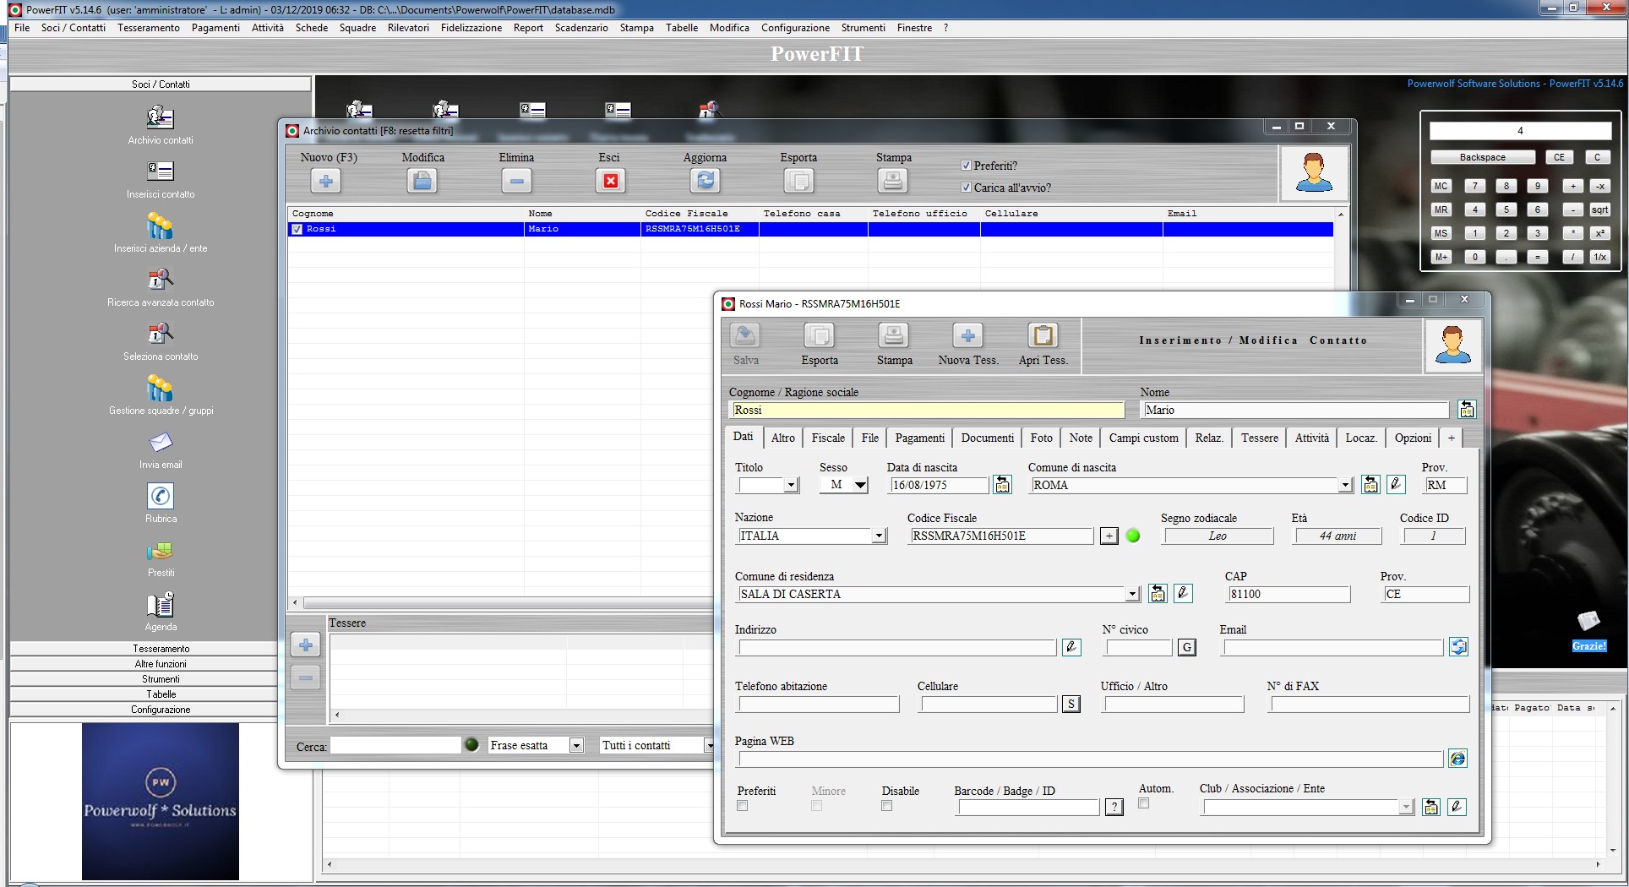The height and width of the screenshot is (887, 1629).
Task: Open calendar picker beside Data di nascita
Action: point(1002,485)
